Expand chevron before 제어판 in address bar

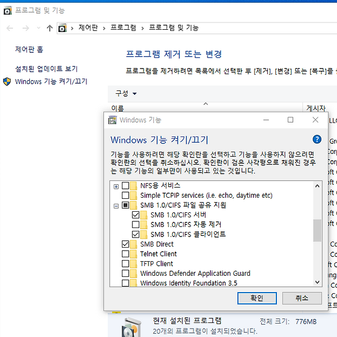coord(72,29)
